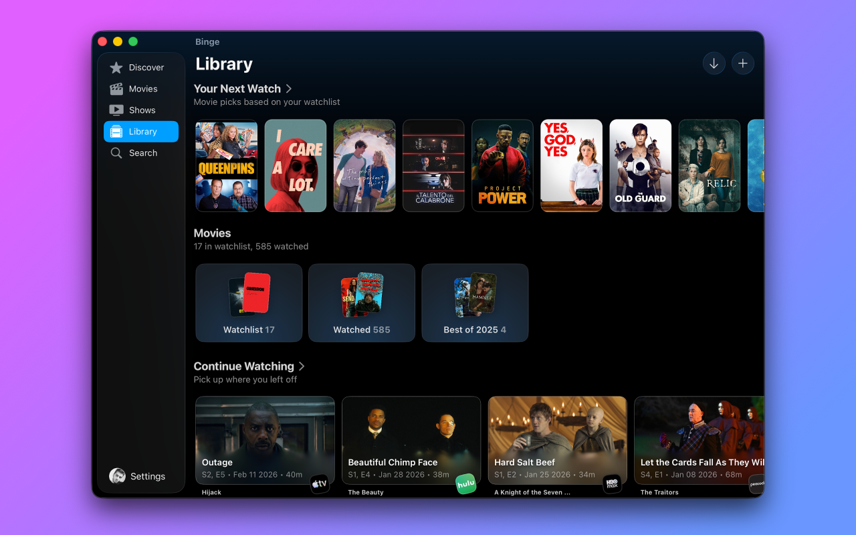Click Continue Watching heading
This screenshot has width=856, height=535.
pos(244,366)
